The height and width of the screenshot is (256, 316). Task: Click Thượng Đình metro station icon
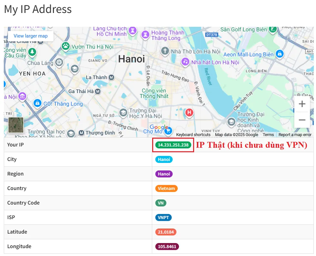click(81, 133)
